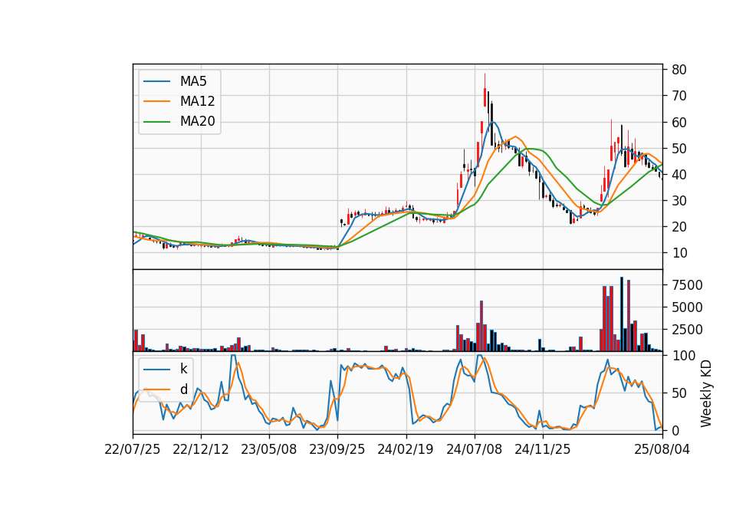
Task: Click the price axis value 80
Action: pos(679,70)
